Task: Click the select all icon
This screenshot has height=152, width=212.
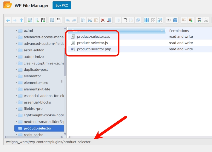Action: pos(147,20)
